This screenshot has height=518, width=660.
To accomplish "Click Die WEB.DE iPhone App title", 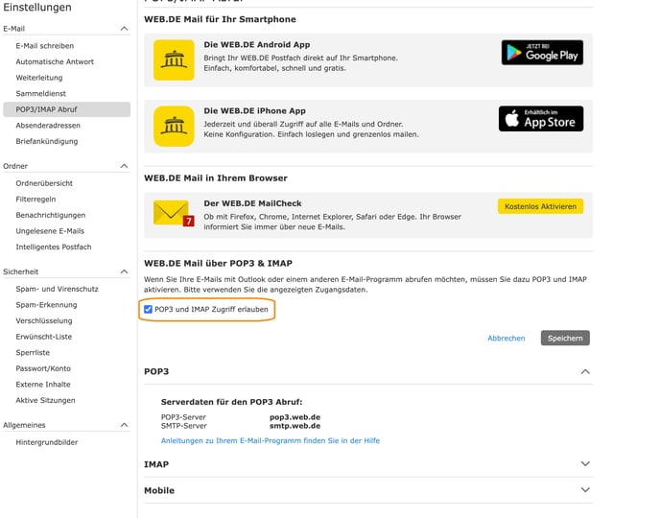I will [x=254, y=111].
